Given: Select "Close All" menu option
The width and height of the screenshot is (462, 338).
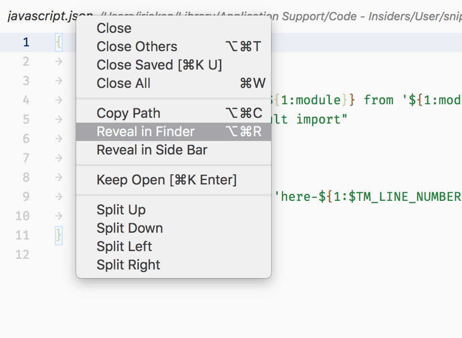Looking at the screenshot, I should 123,83.
